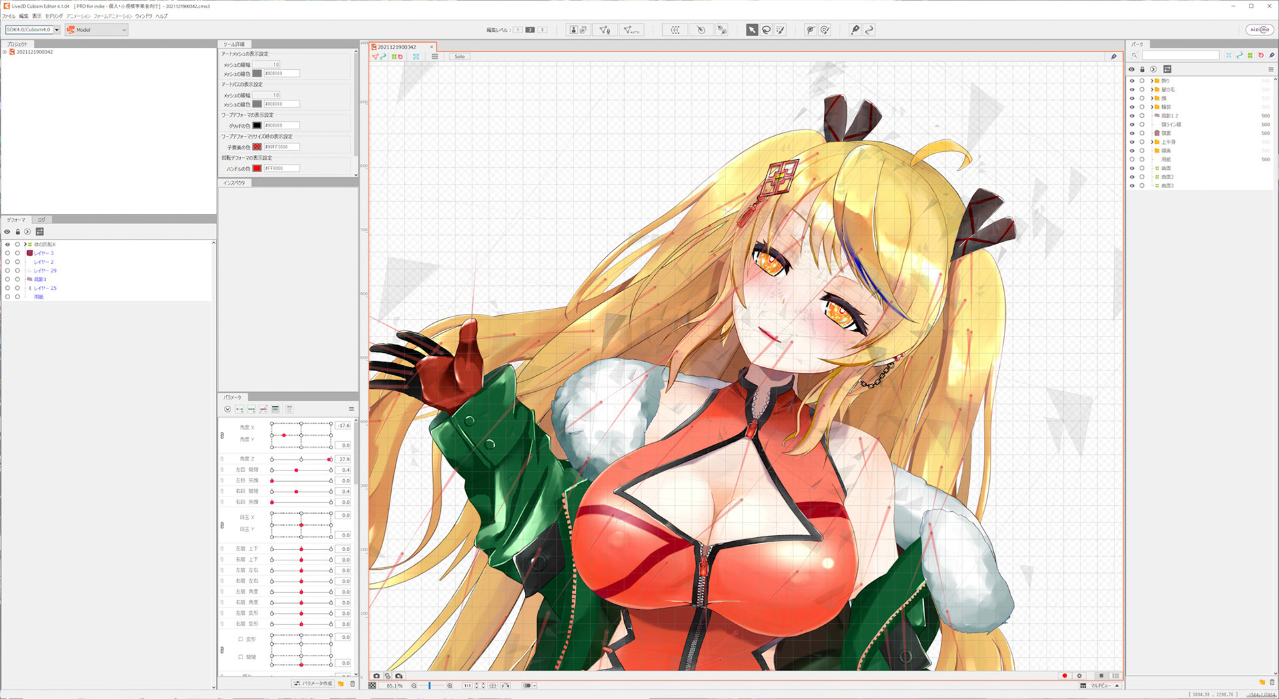Click the delete keys icon in the parameter panel

pyautogui.click(x=263, y=409)
